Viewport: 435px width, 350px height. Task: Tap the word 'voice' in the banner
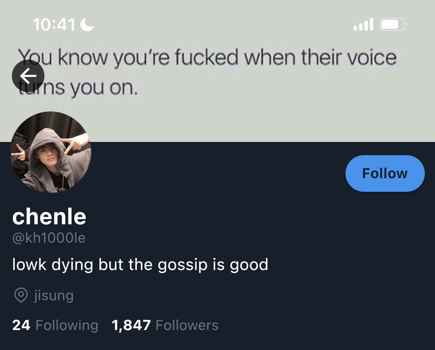point(374,57)
